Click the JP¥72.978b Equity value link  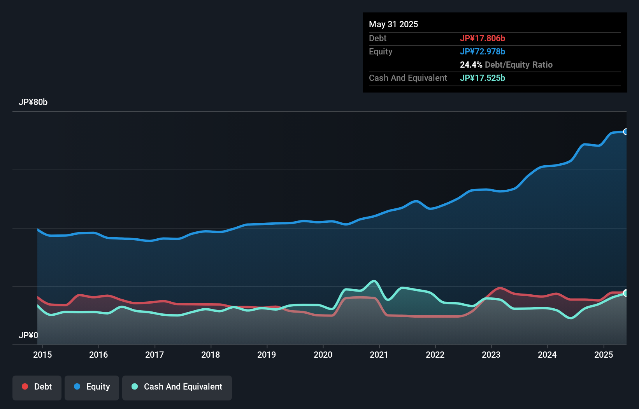coord(483,51)
